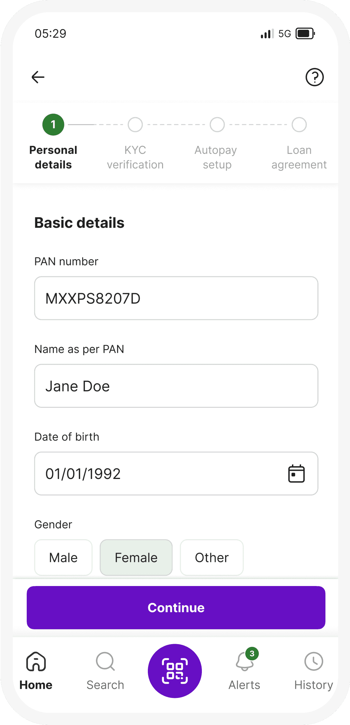Jump to Autopay setup step

(x=217, y=125)
